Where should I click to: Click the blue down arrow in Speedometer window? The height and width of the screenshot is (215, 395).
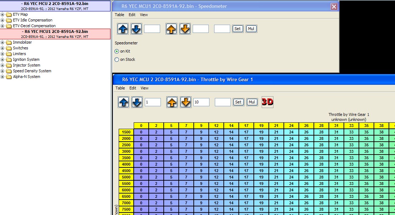pos(136,29)
